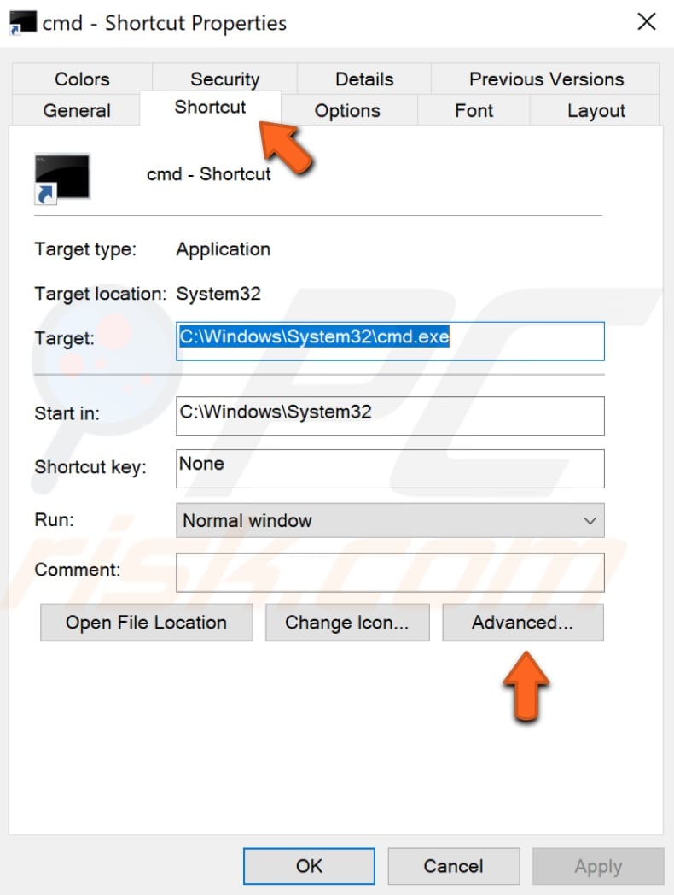674x895 pixels.
Task: Open the Security tab
Action: pos(224,79)
